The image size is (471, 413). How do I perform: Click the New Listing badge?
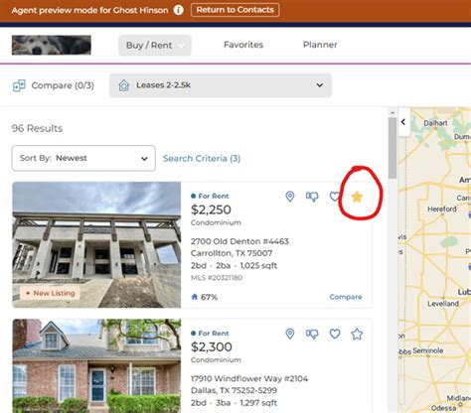click(50, 293)
